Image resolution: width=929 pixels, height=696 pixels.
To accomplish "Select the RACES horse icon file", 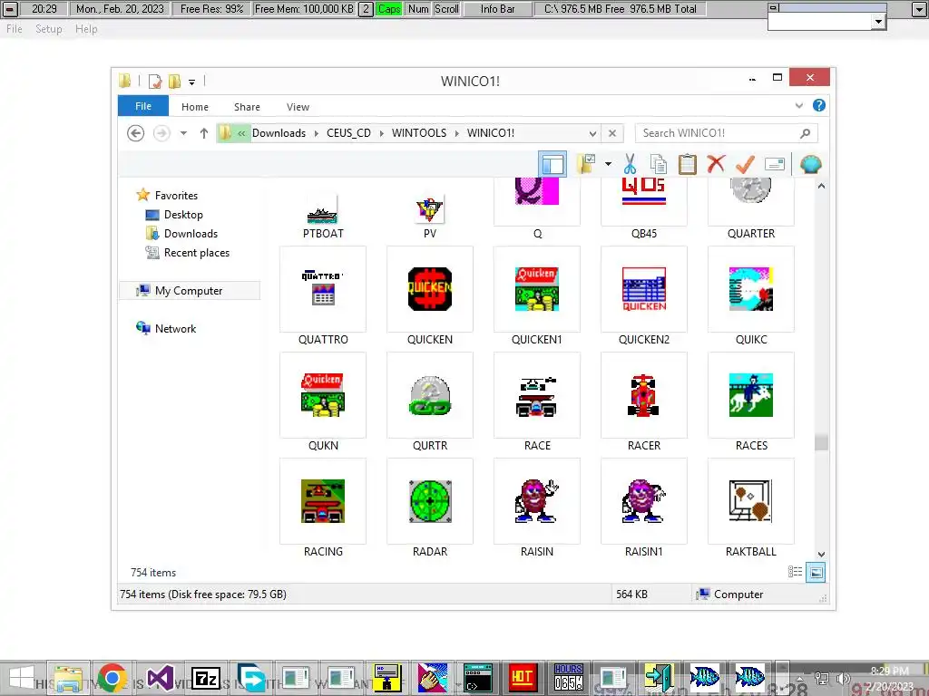I will point(751,401).
